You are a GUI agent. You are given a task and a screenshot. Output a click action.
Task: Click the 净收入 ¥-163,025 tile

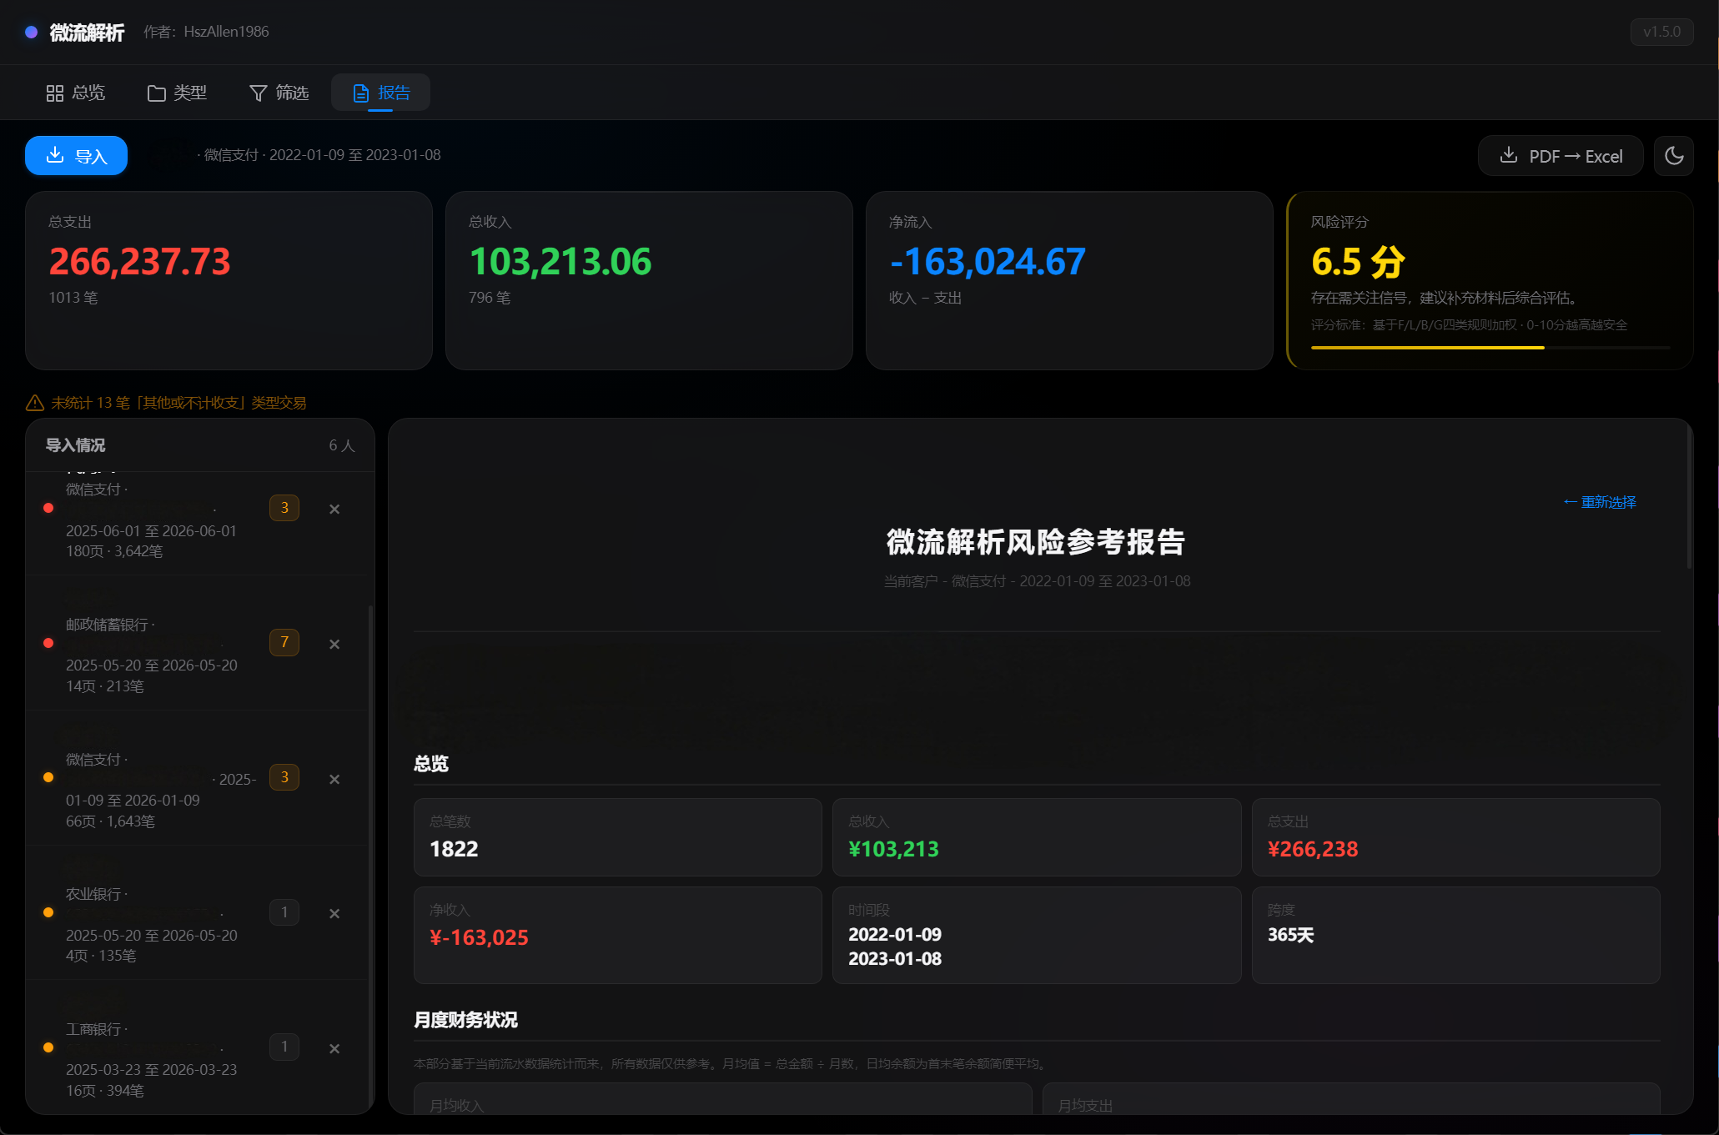(x=617, y=935)
